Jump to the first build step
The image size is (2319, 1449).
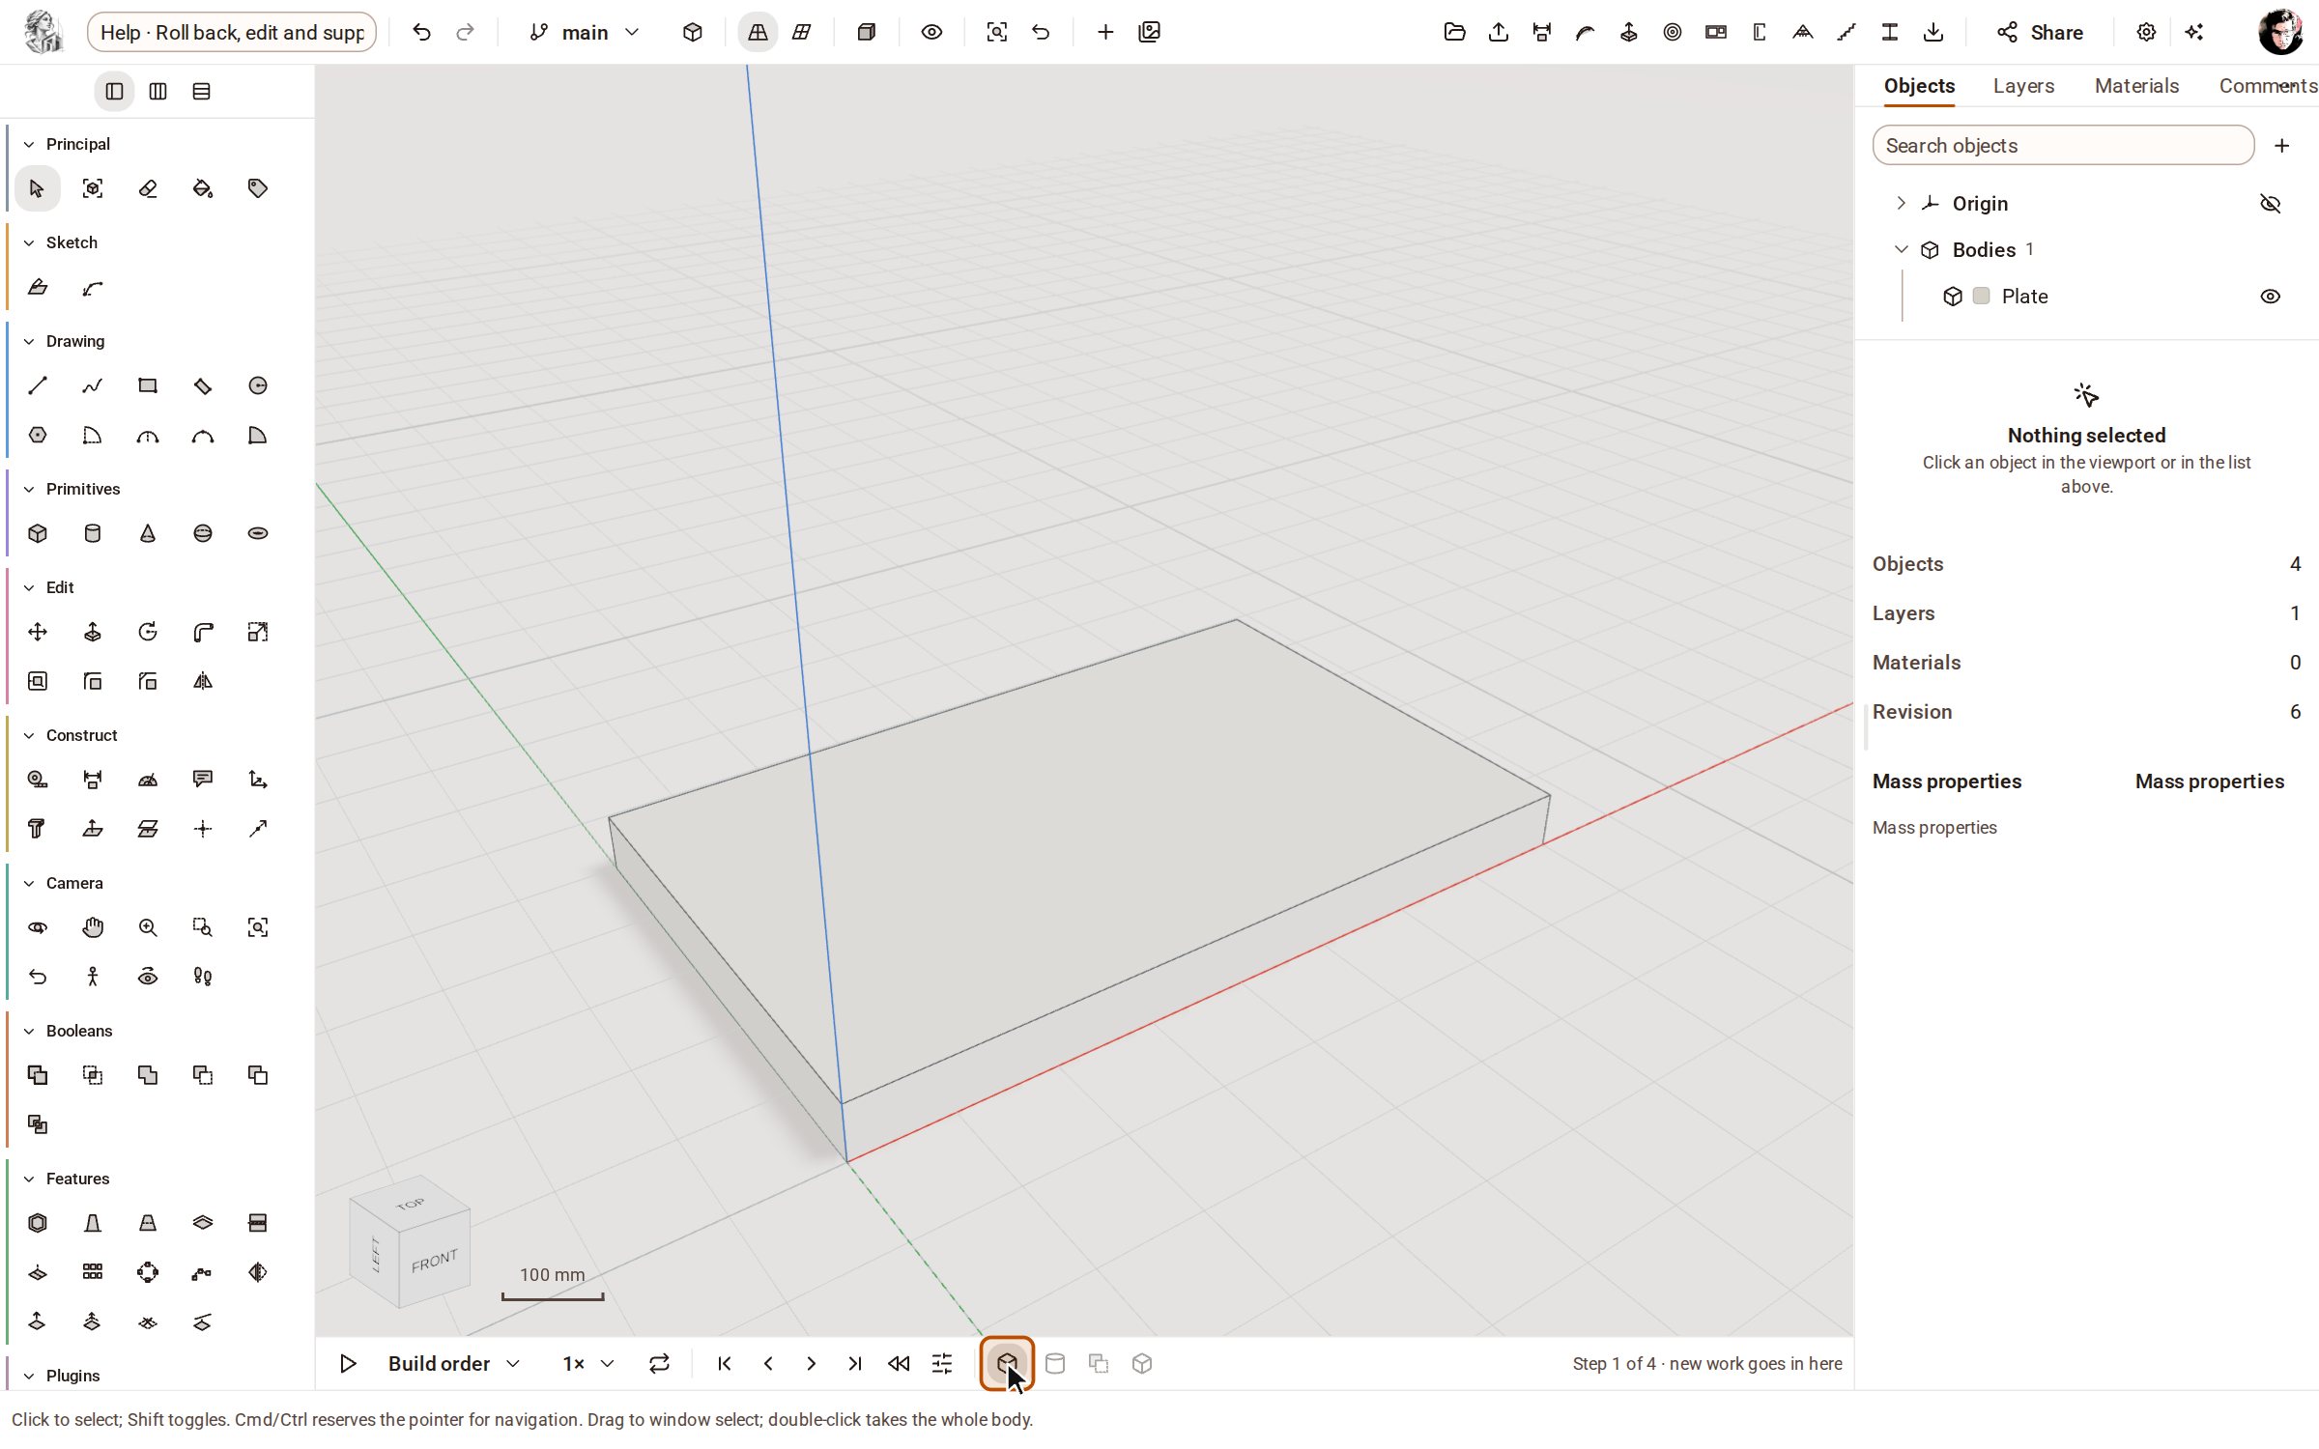click(x=724, y=1363)
